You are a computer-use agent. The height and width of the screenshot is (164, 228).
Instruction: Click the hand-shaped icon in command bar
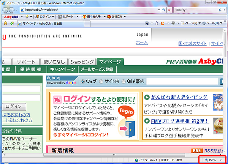point(156,23)
